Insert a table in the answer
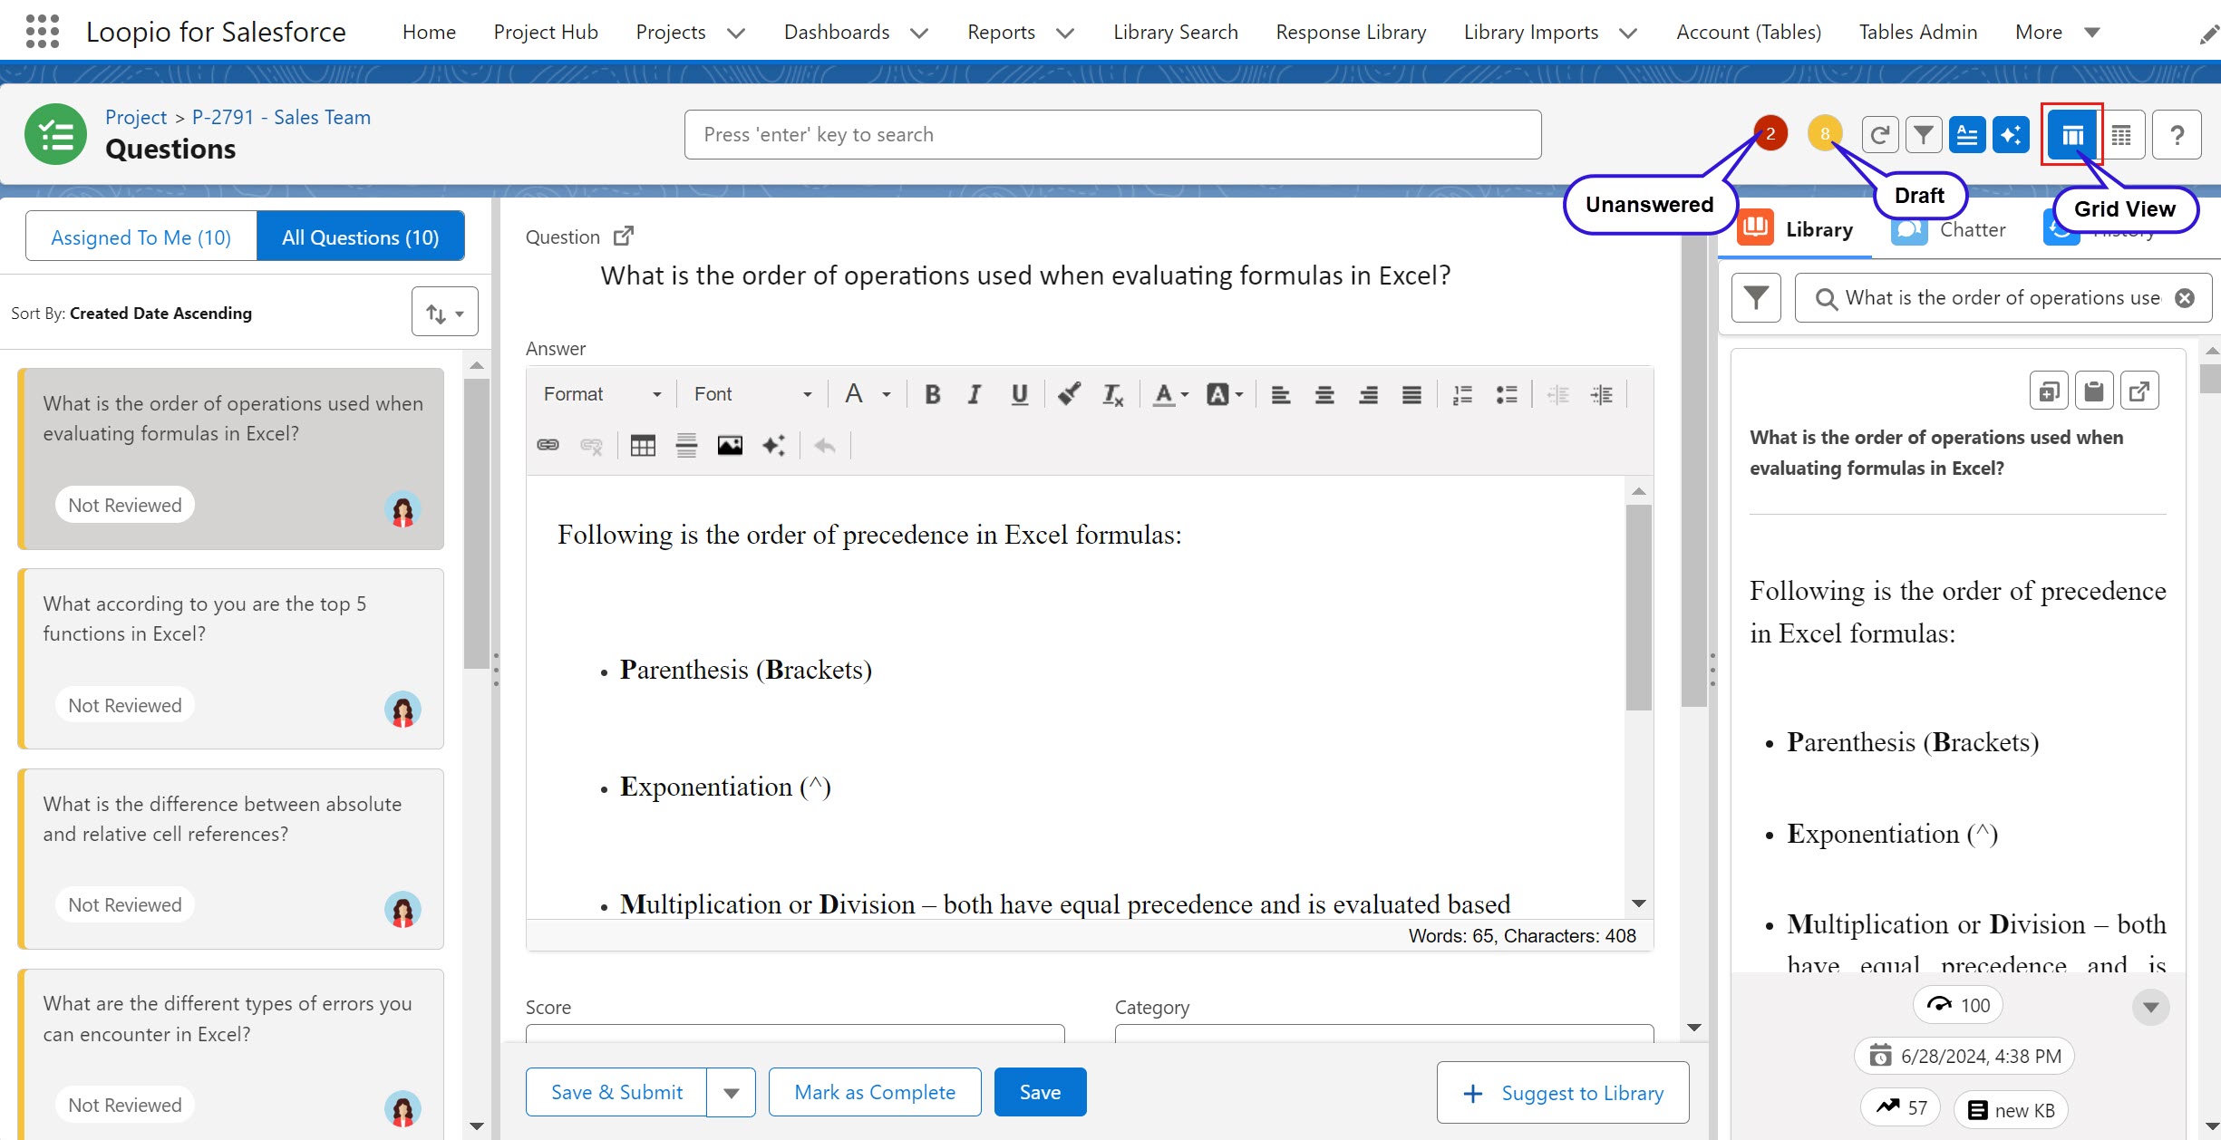This screenshot has height=1140, width=2221. [x=643, y=445]
